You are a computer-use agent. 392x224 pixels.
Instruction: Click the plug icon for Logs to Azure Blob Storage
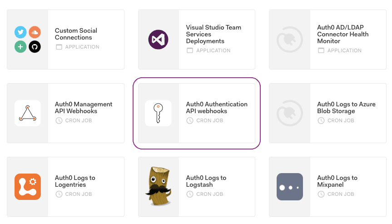tap(290, 113)
